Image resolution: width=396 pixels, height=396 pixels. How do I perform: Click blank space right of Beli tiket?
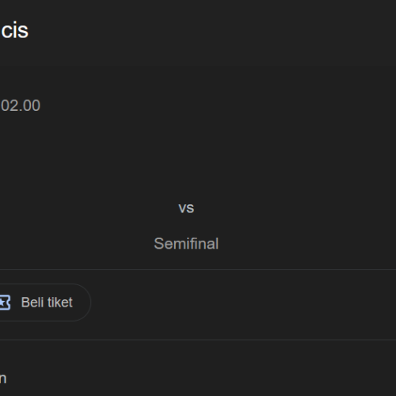[243, 303]
